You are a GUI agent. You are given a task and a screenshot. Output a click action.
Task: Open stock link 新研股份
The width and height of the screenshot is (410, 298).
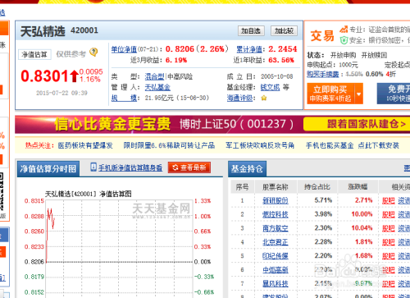click(276, 200)
